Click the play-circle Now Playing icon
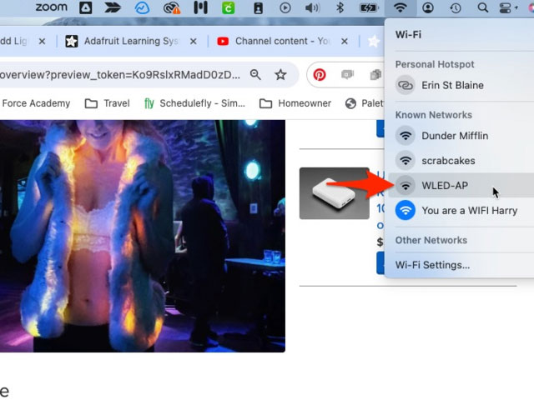The height and width of the screenshot is (400, 534). coord(285,7)
